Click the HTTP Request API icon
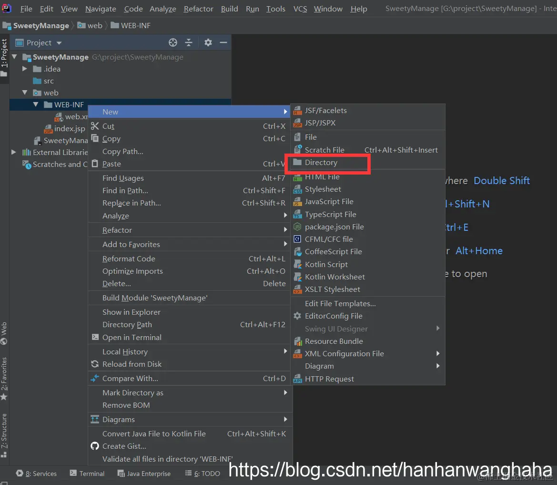 (297, 379)
